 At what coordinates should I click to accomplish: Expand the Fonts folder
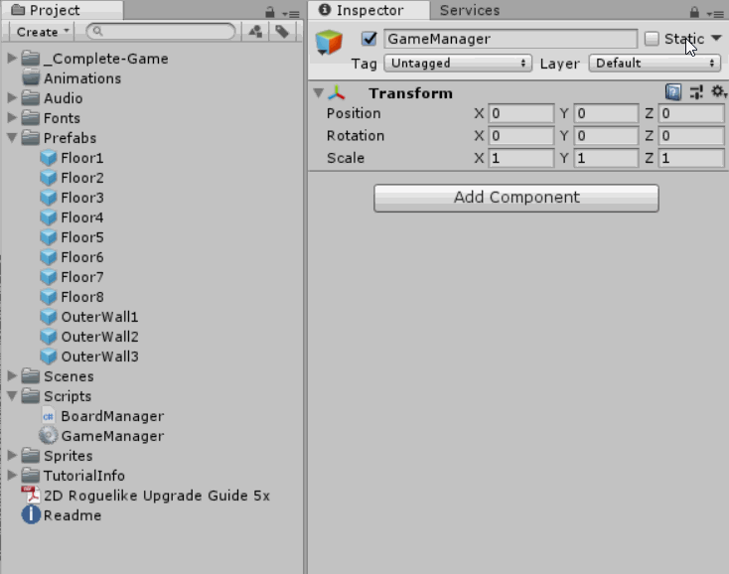[x=12, y=117]
